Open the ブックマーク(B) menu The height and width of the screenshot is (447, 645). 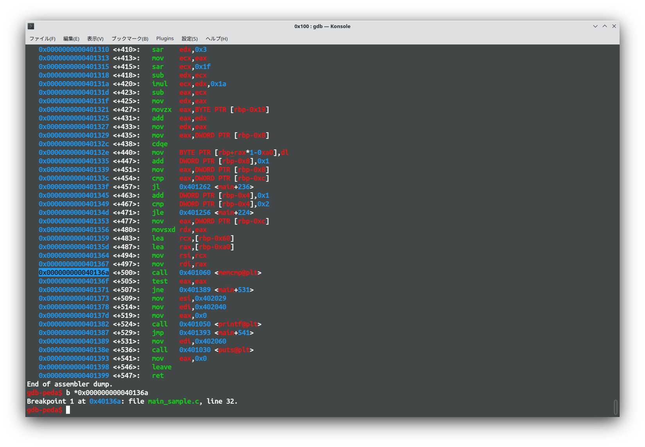[130, 39]
